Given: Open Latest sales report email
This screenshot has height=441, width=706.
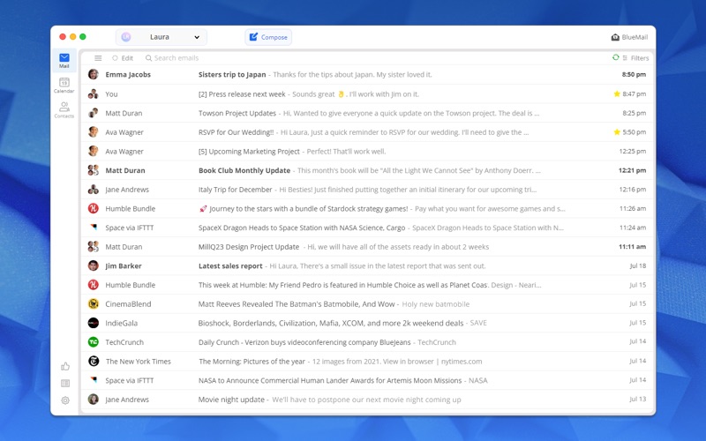Looking at the screenshot, I should (367, 265).
